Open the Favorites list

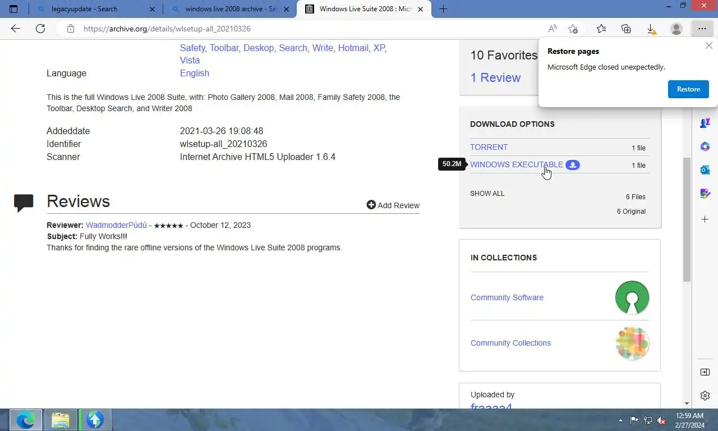point(601,29)
